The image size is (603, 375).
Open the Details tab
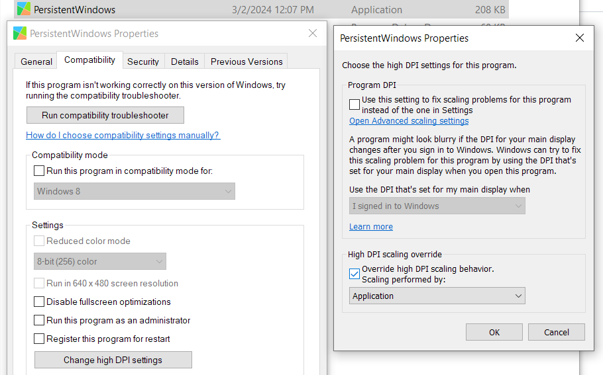coord(185,62)
